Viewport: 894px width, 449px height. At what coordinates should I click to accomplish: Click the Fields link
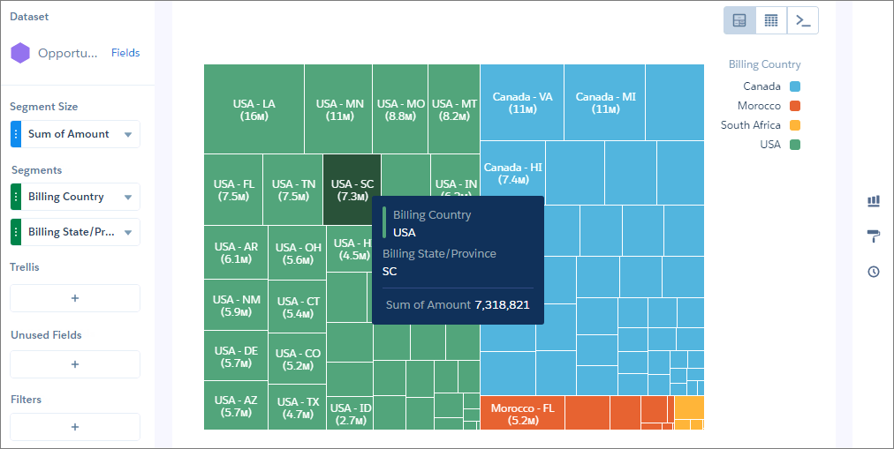click(125, 53)
